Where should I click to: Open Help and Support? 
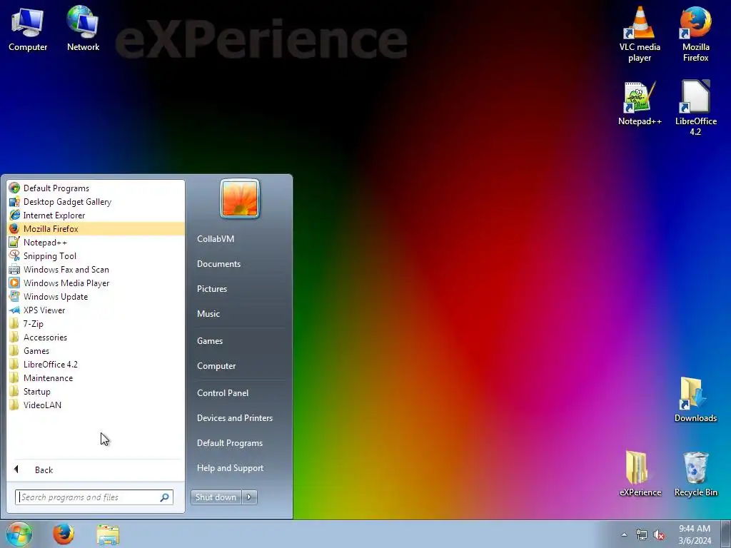click(240, 468)
